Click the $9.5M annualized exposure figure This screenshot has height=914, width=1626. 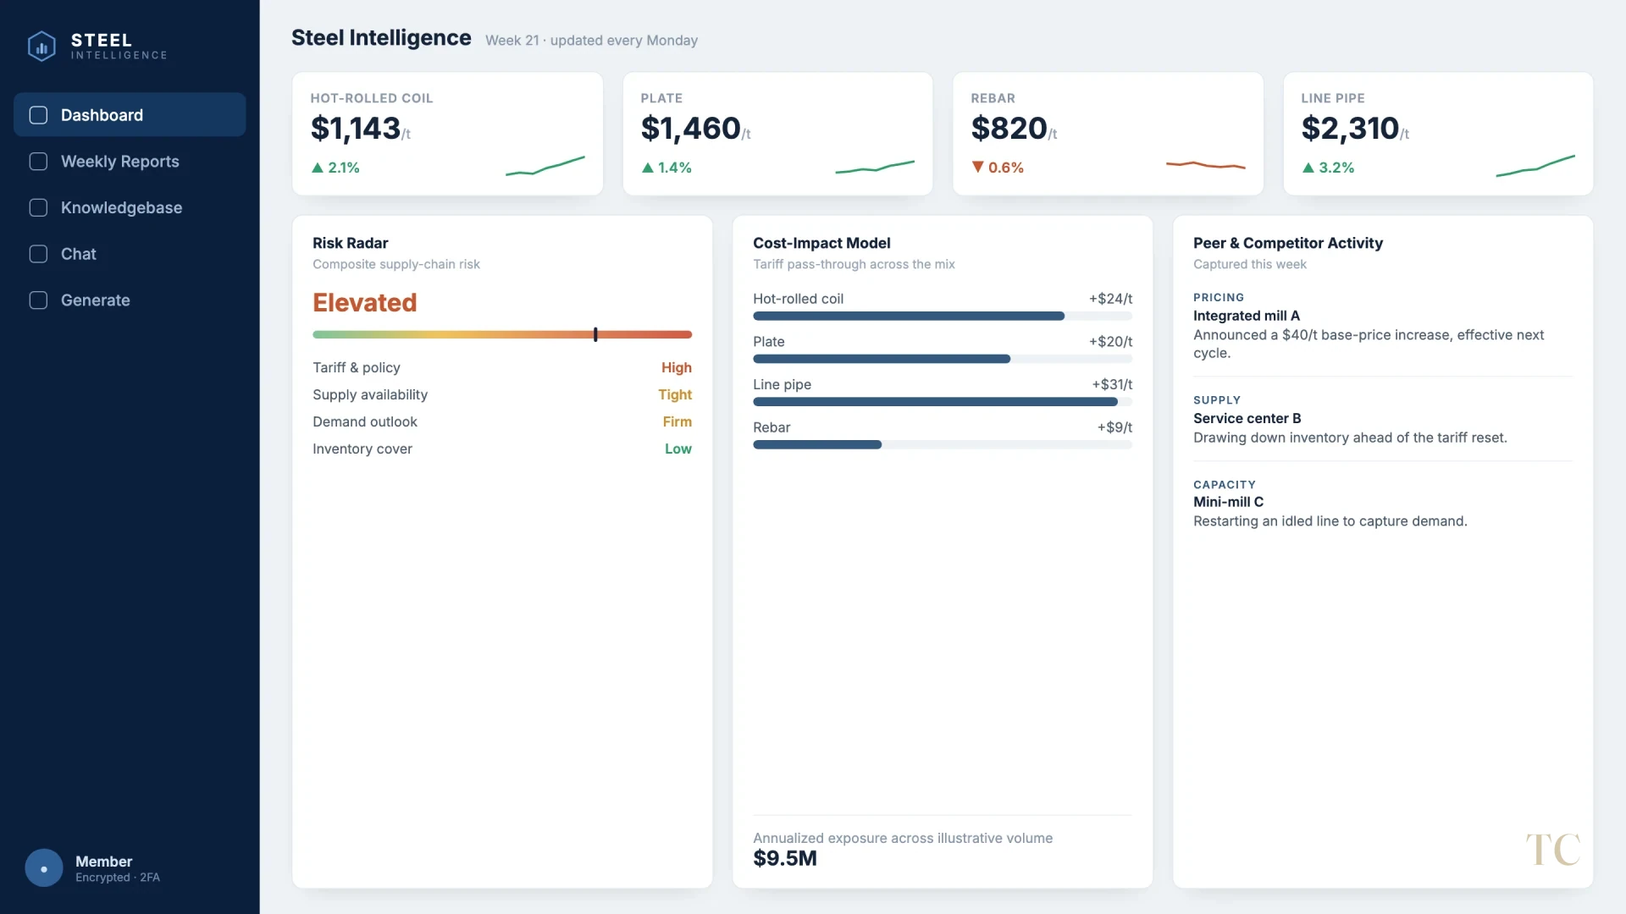(x=785, y=858)
